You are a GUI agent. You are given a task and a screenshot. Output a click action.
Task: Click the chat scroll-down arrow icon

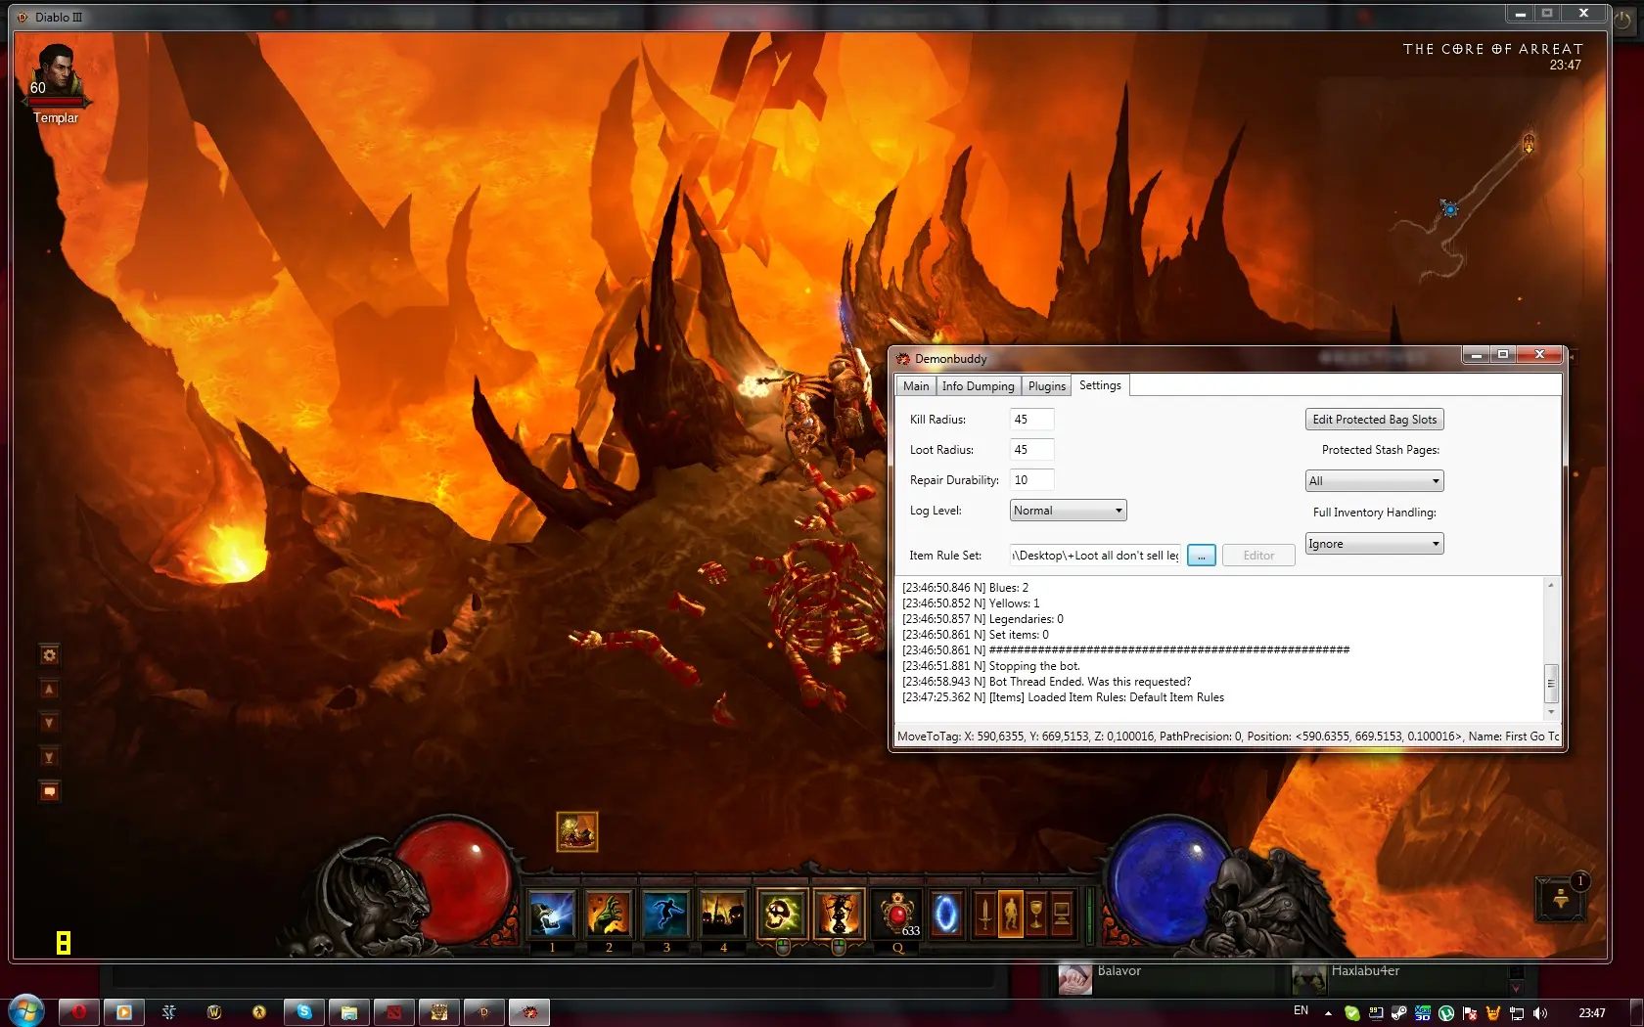pyautogui.click(x=49, y=724)
